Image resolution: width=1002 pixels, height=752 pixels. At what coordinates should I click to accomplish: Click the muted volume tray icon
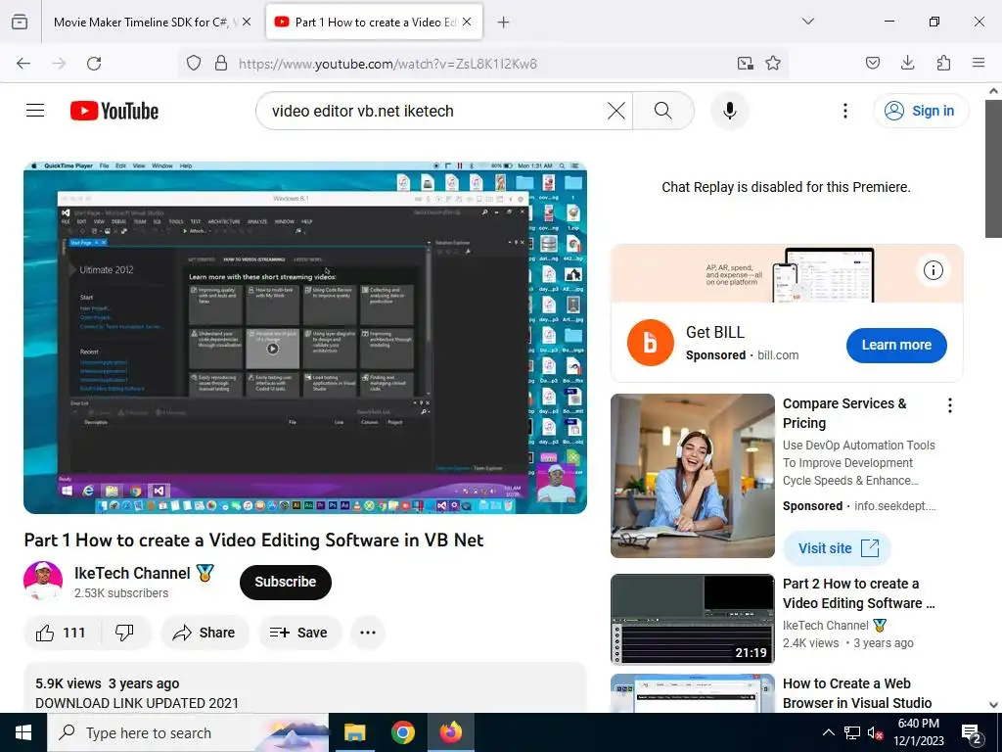[x=875, y=733]
